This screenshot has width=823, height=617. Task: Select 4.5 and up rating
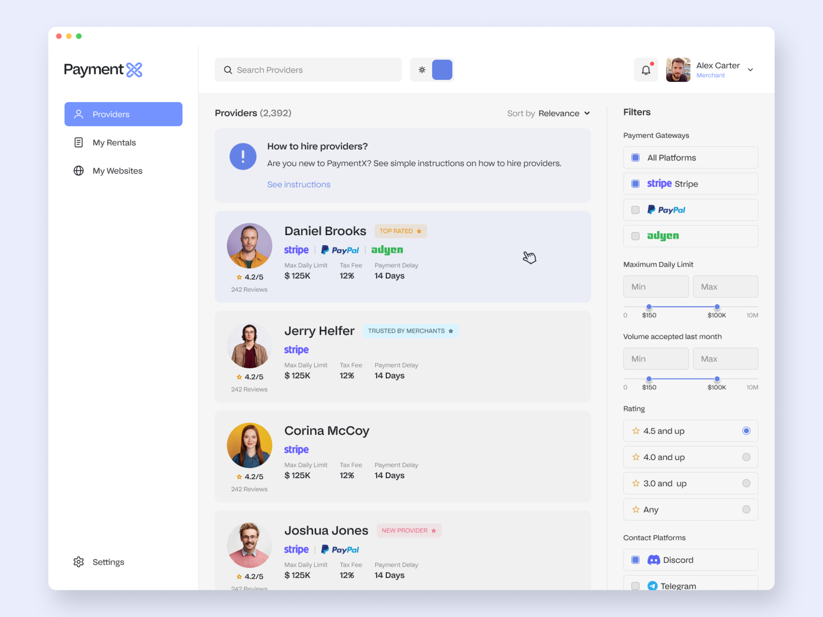[691, 431]
